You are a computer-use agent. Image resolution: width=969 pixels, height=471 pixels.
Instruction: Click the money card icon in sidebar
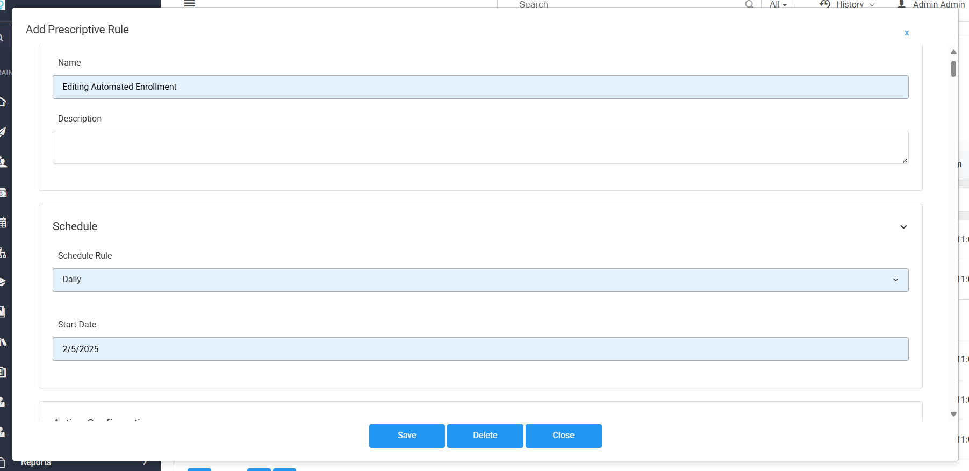coord(3,192)
